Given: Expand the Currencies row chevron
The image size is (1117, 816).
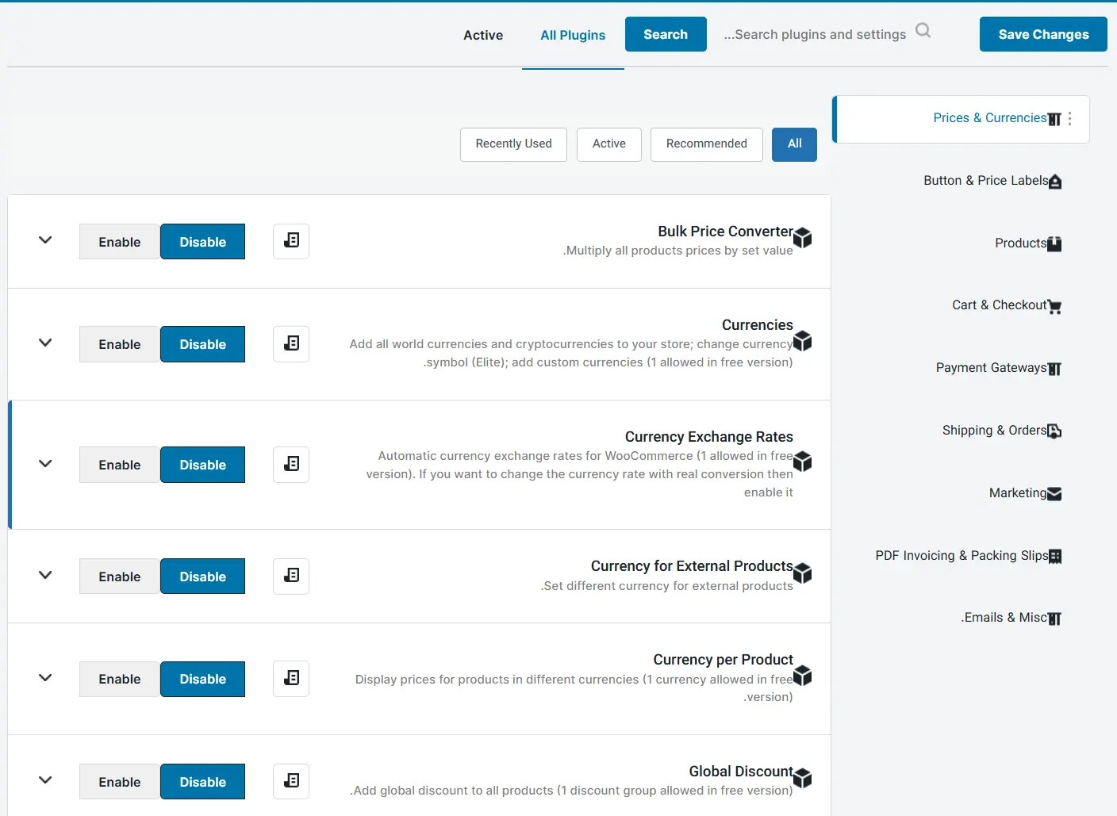Looking at the screenshot, I should (x=45, y=343).
